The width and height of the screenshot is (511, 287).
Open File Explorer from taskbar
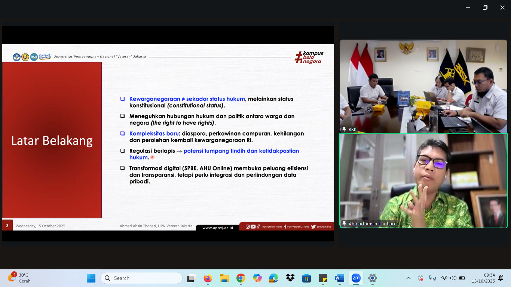coord(224,278)
